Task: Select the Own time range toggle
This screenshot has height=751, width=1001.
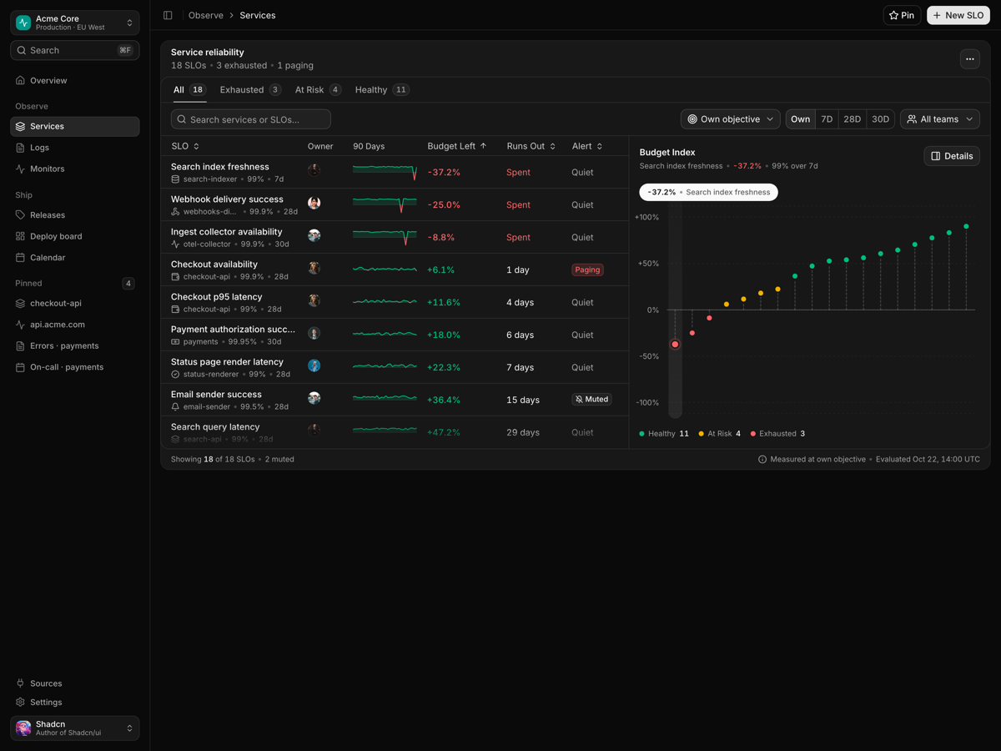Action: coord(800,119)
